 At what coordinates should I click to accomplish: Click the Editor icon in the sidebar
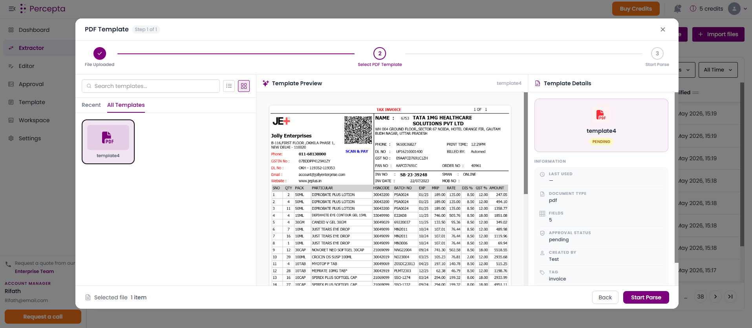[11, 66]
